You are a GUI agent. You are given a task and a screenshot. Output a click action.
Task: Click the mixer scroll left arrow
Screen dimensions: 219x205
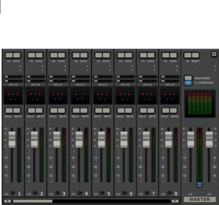[8, 201]
